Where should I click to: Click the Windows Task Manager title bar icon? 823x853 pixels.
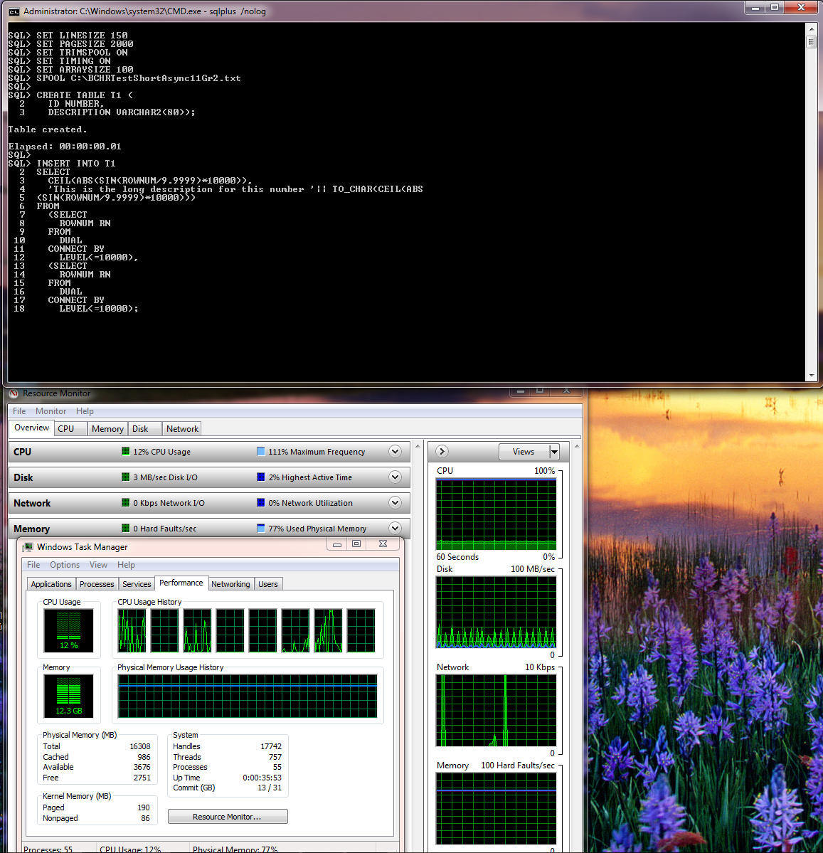coord(27,546)
